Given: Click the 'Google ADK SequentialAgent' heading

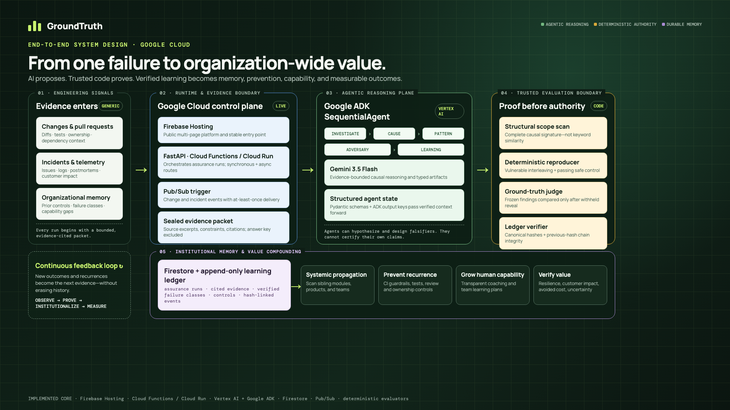Looking at the screenshot, I should pyautogui.click(x=357, y=112).
